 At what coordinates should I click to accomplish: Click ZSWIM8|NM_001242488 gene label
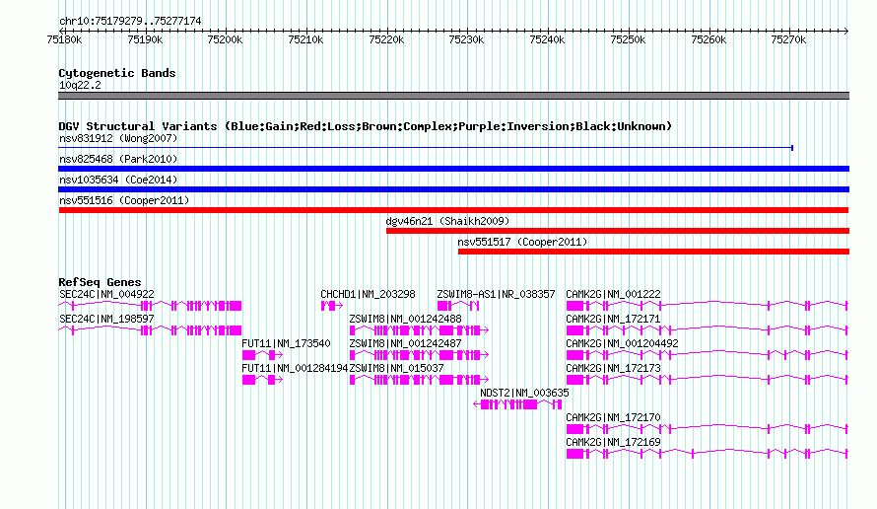(x=406, y=319)
